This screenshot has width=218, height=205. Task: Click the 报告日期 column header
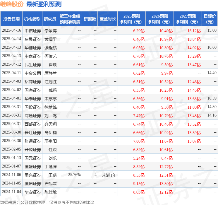(11, 19)
